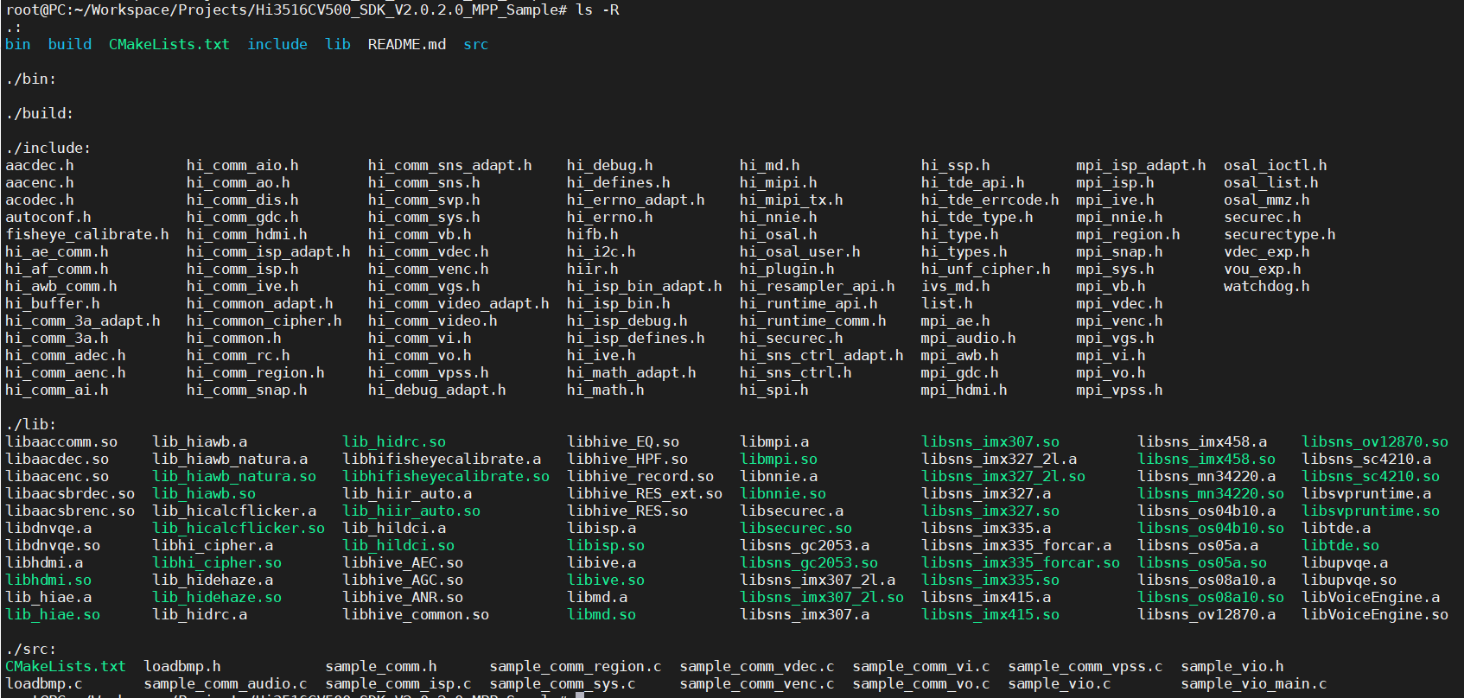Select 'mpi_hdmi.h' in the listing
Viewport: 1464px width, 698px height.
964,390
